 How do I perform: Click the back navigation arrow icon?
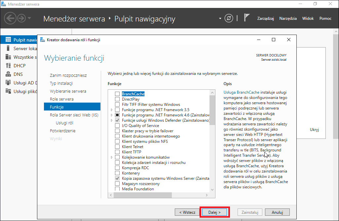pyautogui.click(x=10, y=18)
